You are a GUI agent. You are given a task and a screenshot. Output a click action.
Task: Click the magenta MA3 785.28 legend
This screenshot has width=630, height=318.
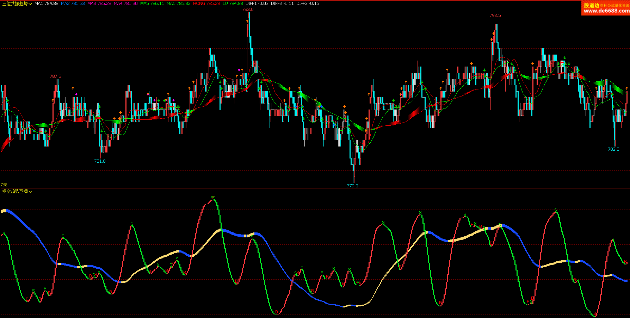pos(99,4)
